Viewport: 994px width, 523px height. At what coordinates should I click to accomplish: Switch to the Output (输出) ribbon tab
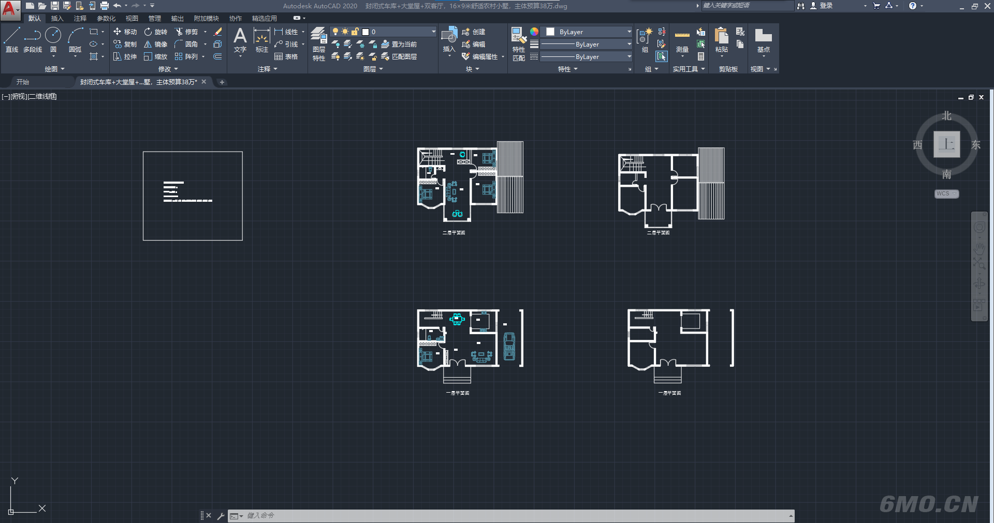(177, 18)
